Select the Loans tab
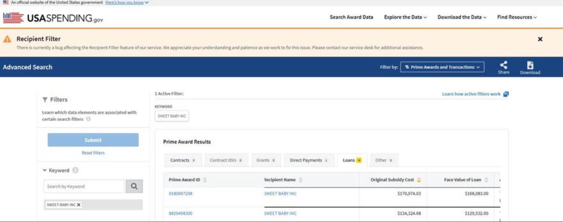The image size is (563, 222). pos(352,160)
